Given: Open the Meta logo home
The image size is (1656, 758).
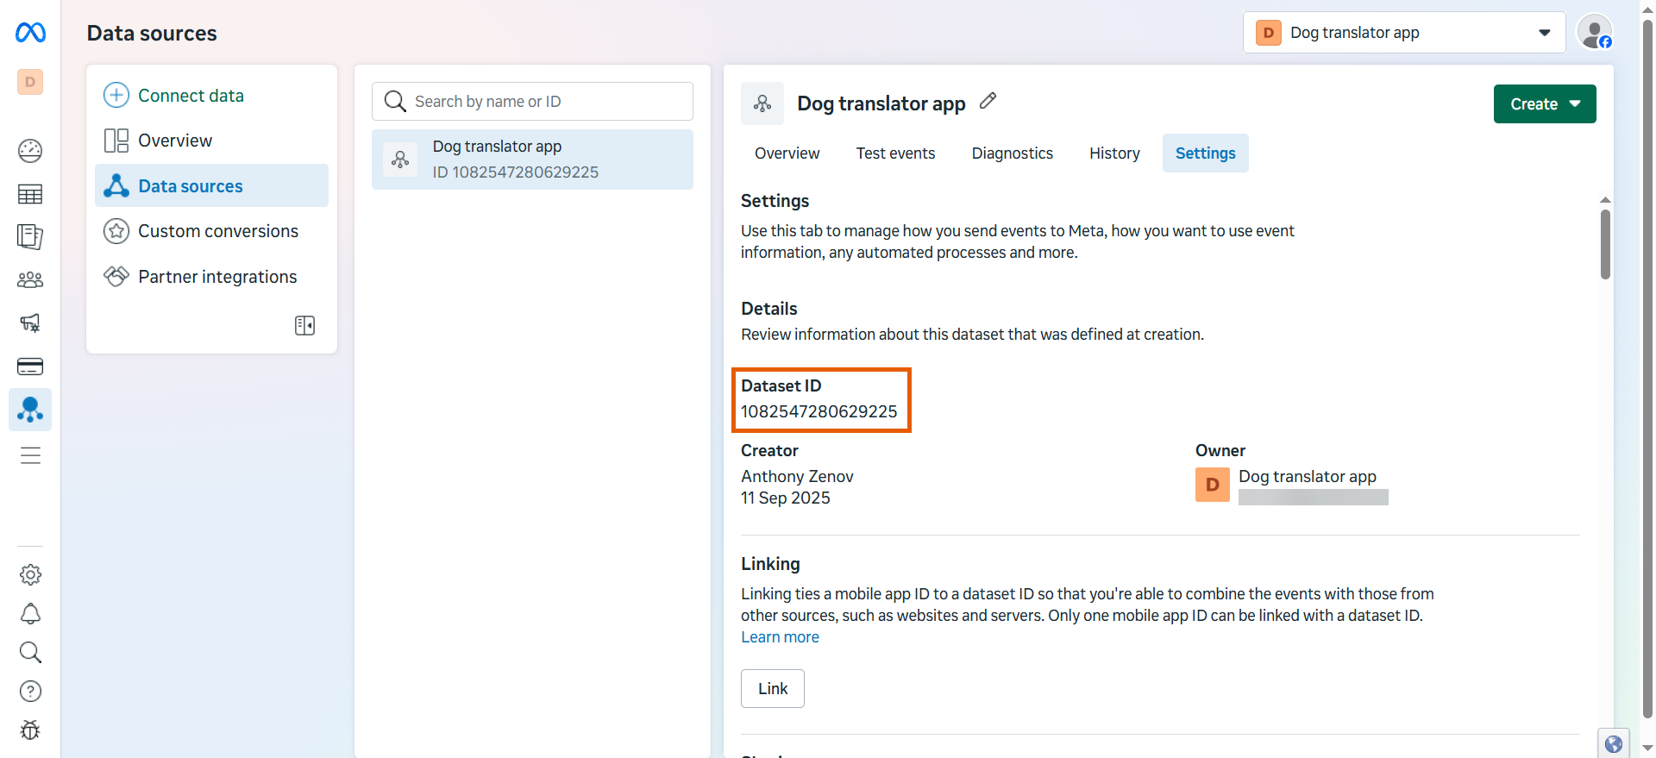Looking at the screenshot, I should click(x=30, y=33).
